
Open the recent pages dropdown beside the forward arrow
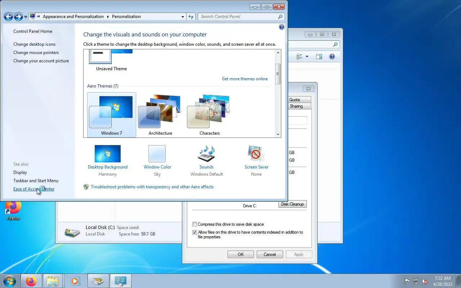[26, 17]
